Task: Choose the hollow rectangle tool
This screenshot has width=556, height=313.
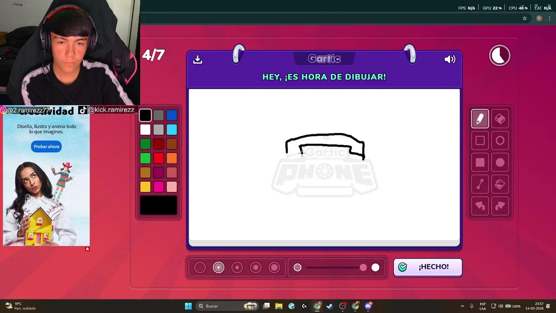Action: point(480,140)
